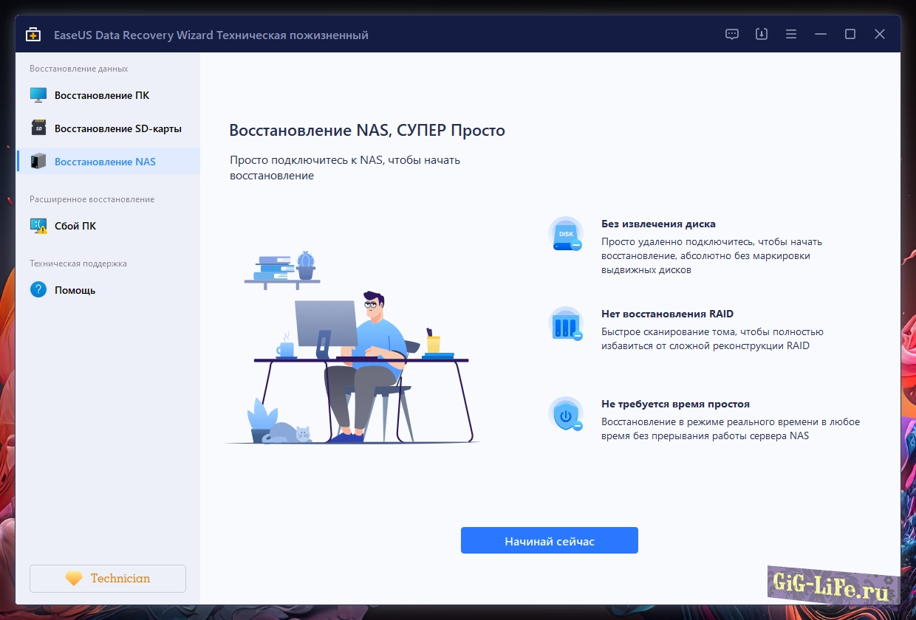This screenshot has width=916, height=620.
Task: Maximize the Data Recovery Wizard window
Action: click(x=850, y=35)
